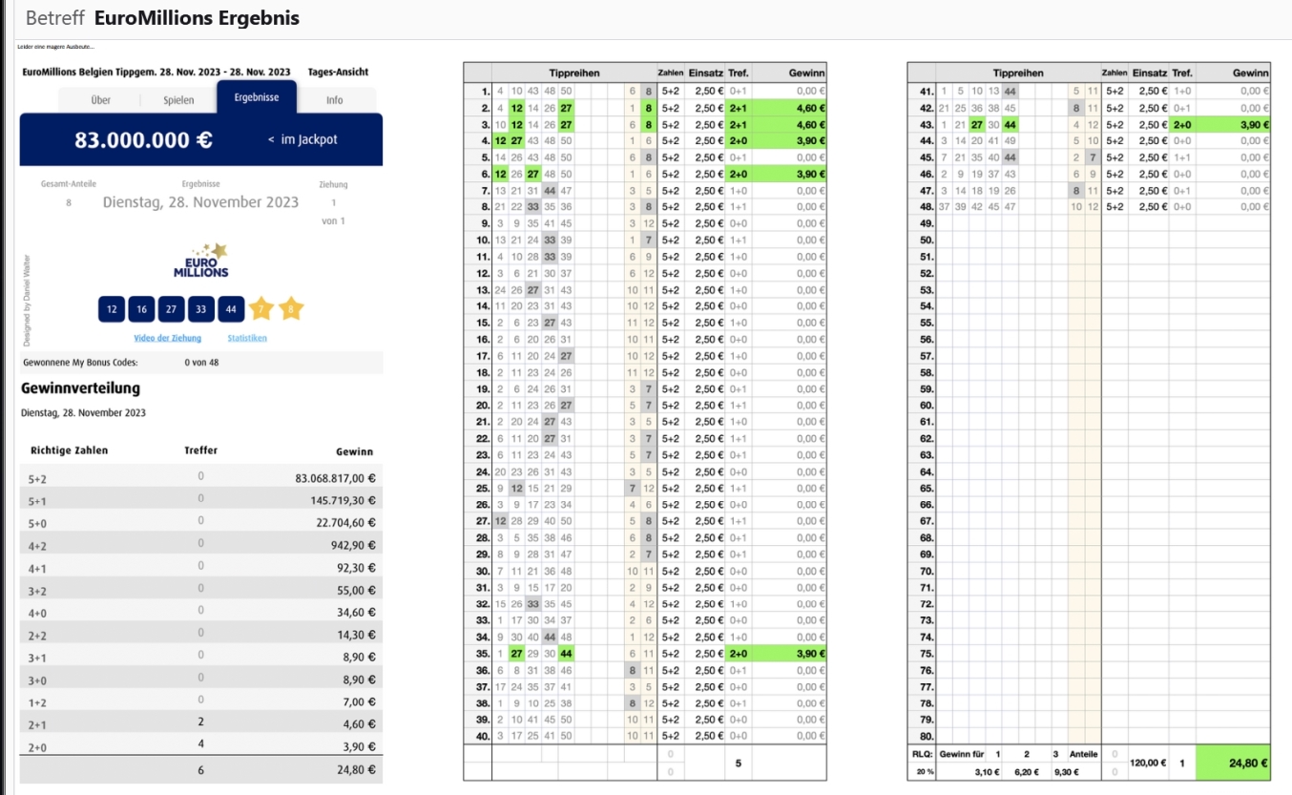Click the 'Richtige Zahlen' column header
Image resolution: width=1292 pixels, height=795 pixels.
click(x=70, y=450)
